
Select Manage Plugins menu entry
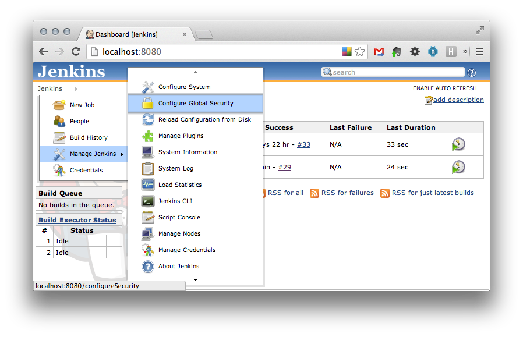pyautogui.click(x=196, y=136)
